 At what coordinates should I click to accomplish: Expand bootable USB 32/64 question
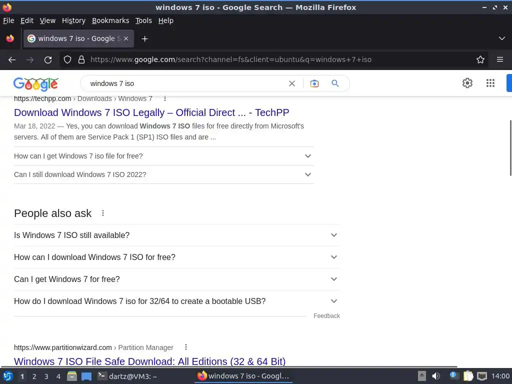(x=177, y=301)
